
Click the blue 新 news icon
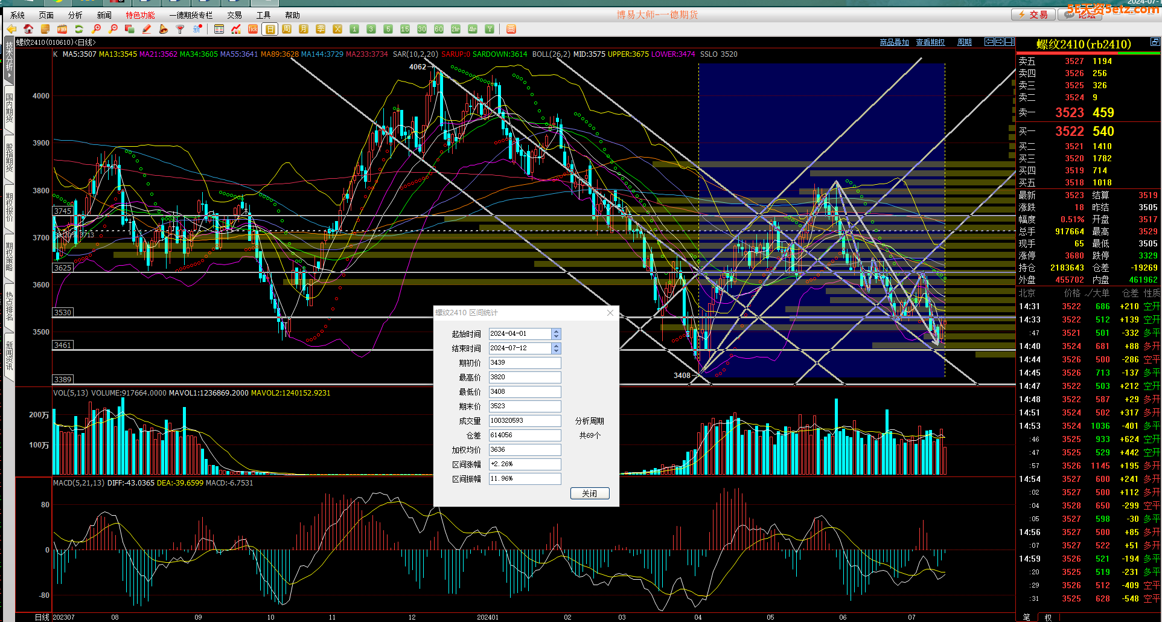coord(197,29)
